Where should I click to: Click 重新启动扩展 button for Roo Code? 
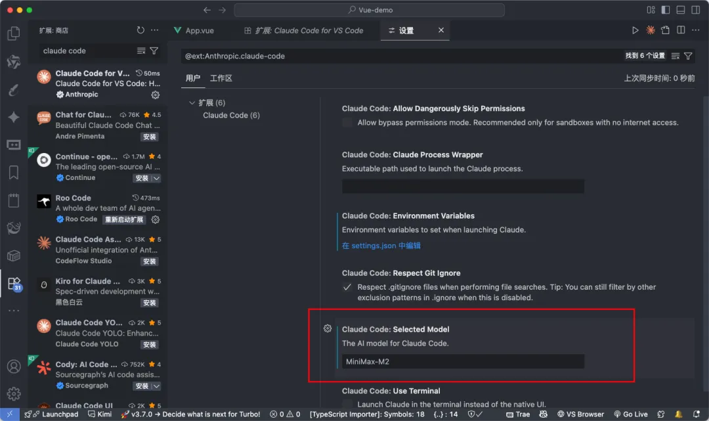tap(123, 219)
